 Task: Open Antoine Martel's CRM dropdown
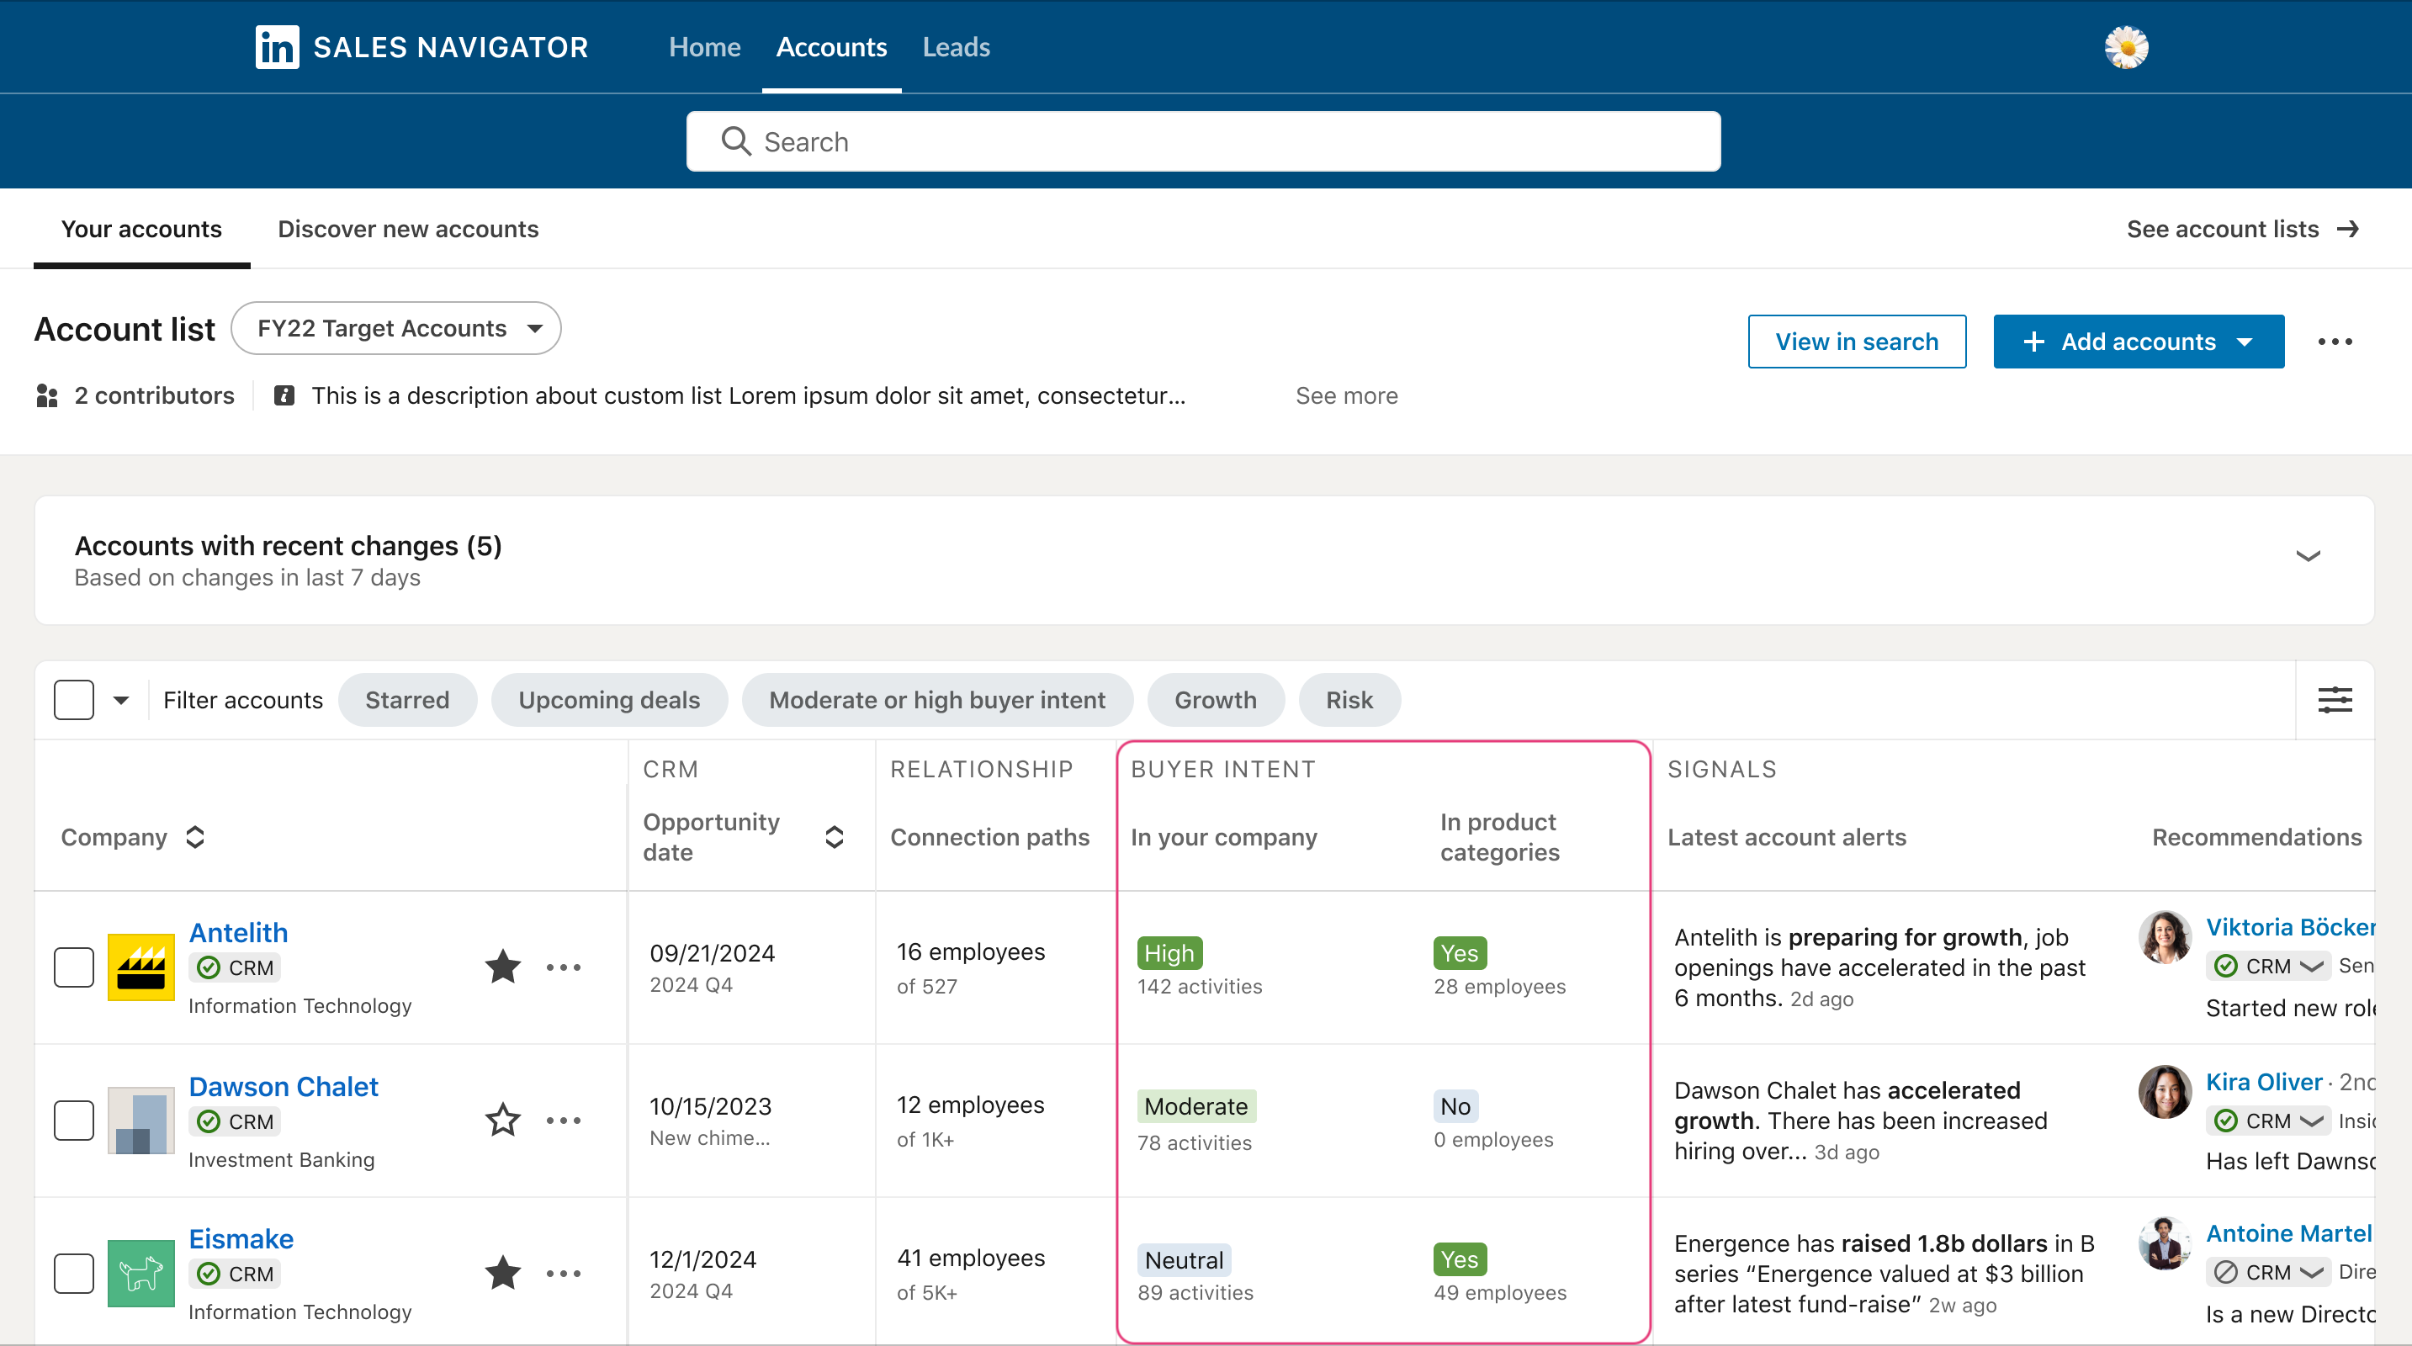2269,1272
